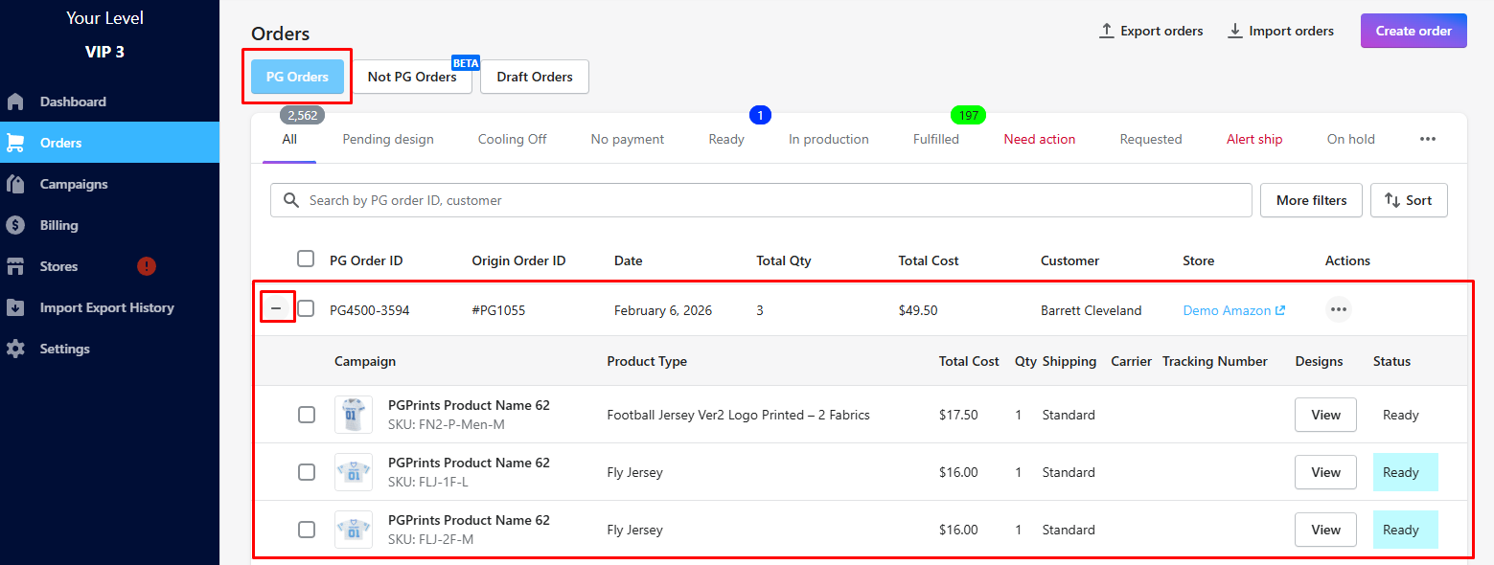
Task: Check the box for order PG4500-3594
Action: click(x=306, y=308)
